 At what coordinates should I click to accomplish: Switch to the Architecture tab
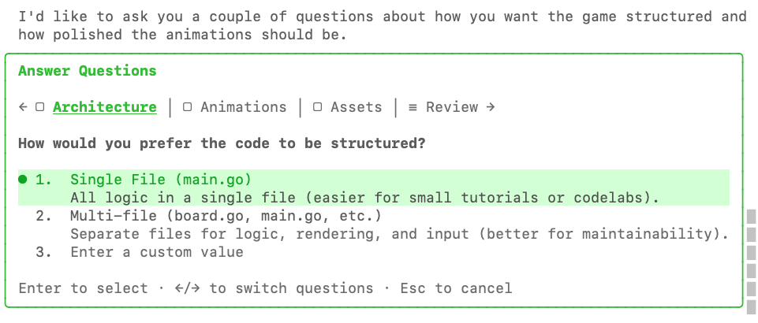point(104,107)
